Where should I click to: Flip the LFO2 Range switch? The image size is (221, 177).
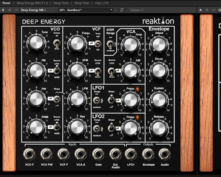97,129
